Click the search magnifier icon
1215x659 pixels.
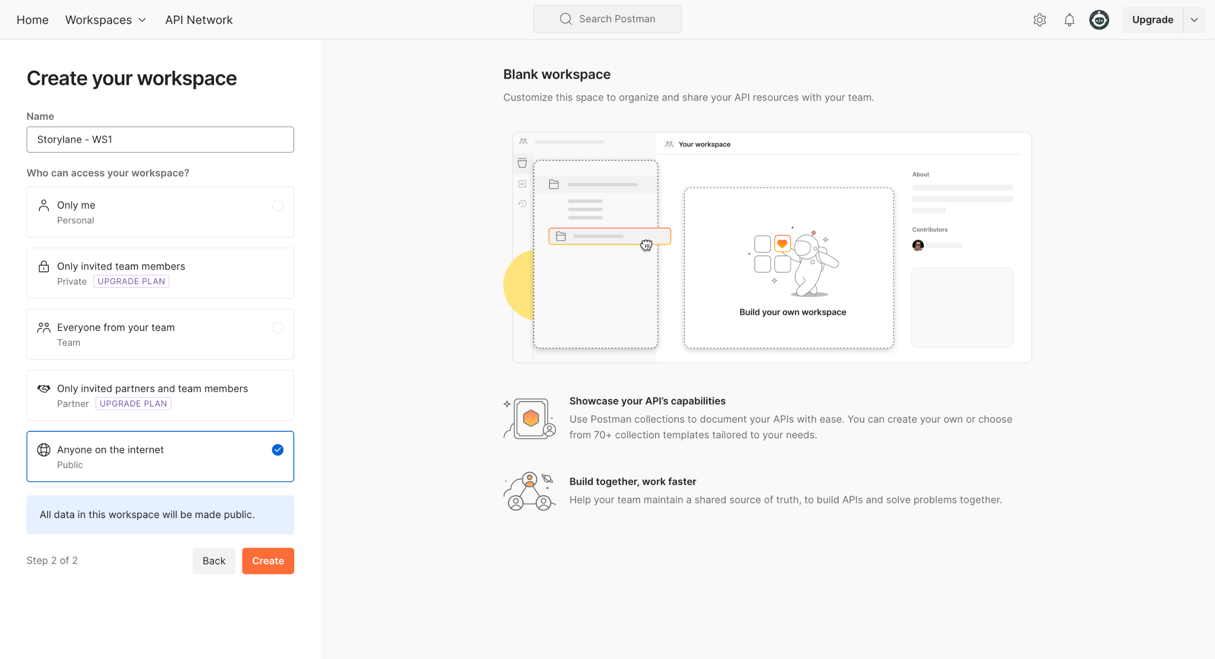coord(566,19)
